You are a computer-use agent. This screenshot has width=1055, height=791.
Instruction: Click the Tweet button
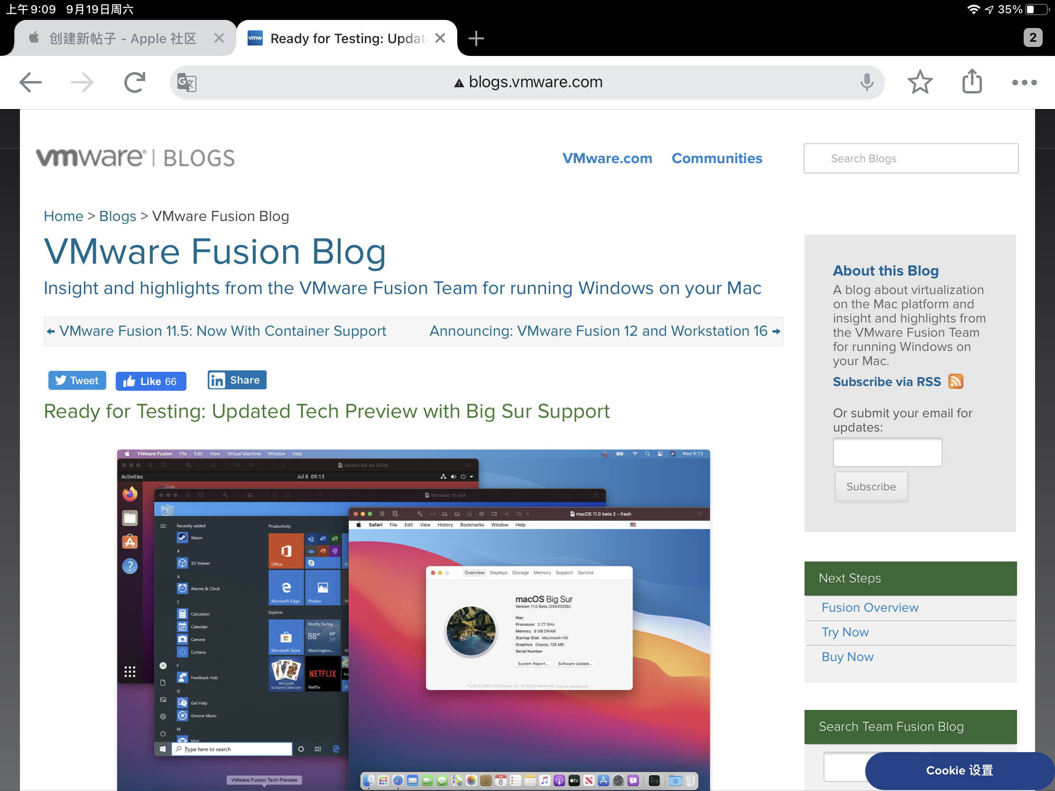(x=77, y=380)
